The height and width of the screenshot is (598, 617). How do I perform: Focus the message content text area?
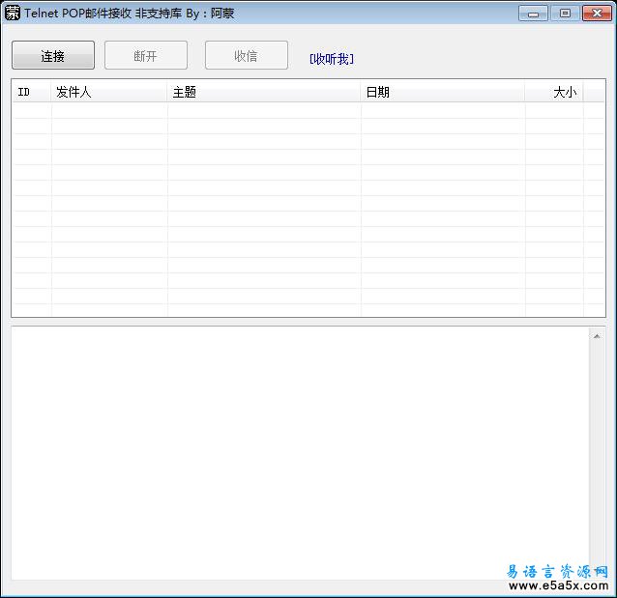coord(300,453)
